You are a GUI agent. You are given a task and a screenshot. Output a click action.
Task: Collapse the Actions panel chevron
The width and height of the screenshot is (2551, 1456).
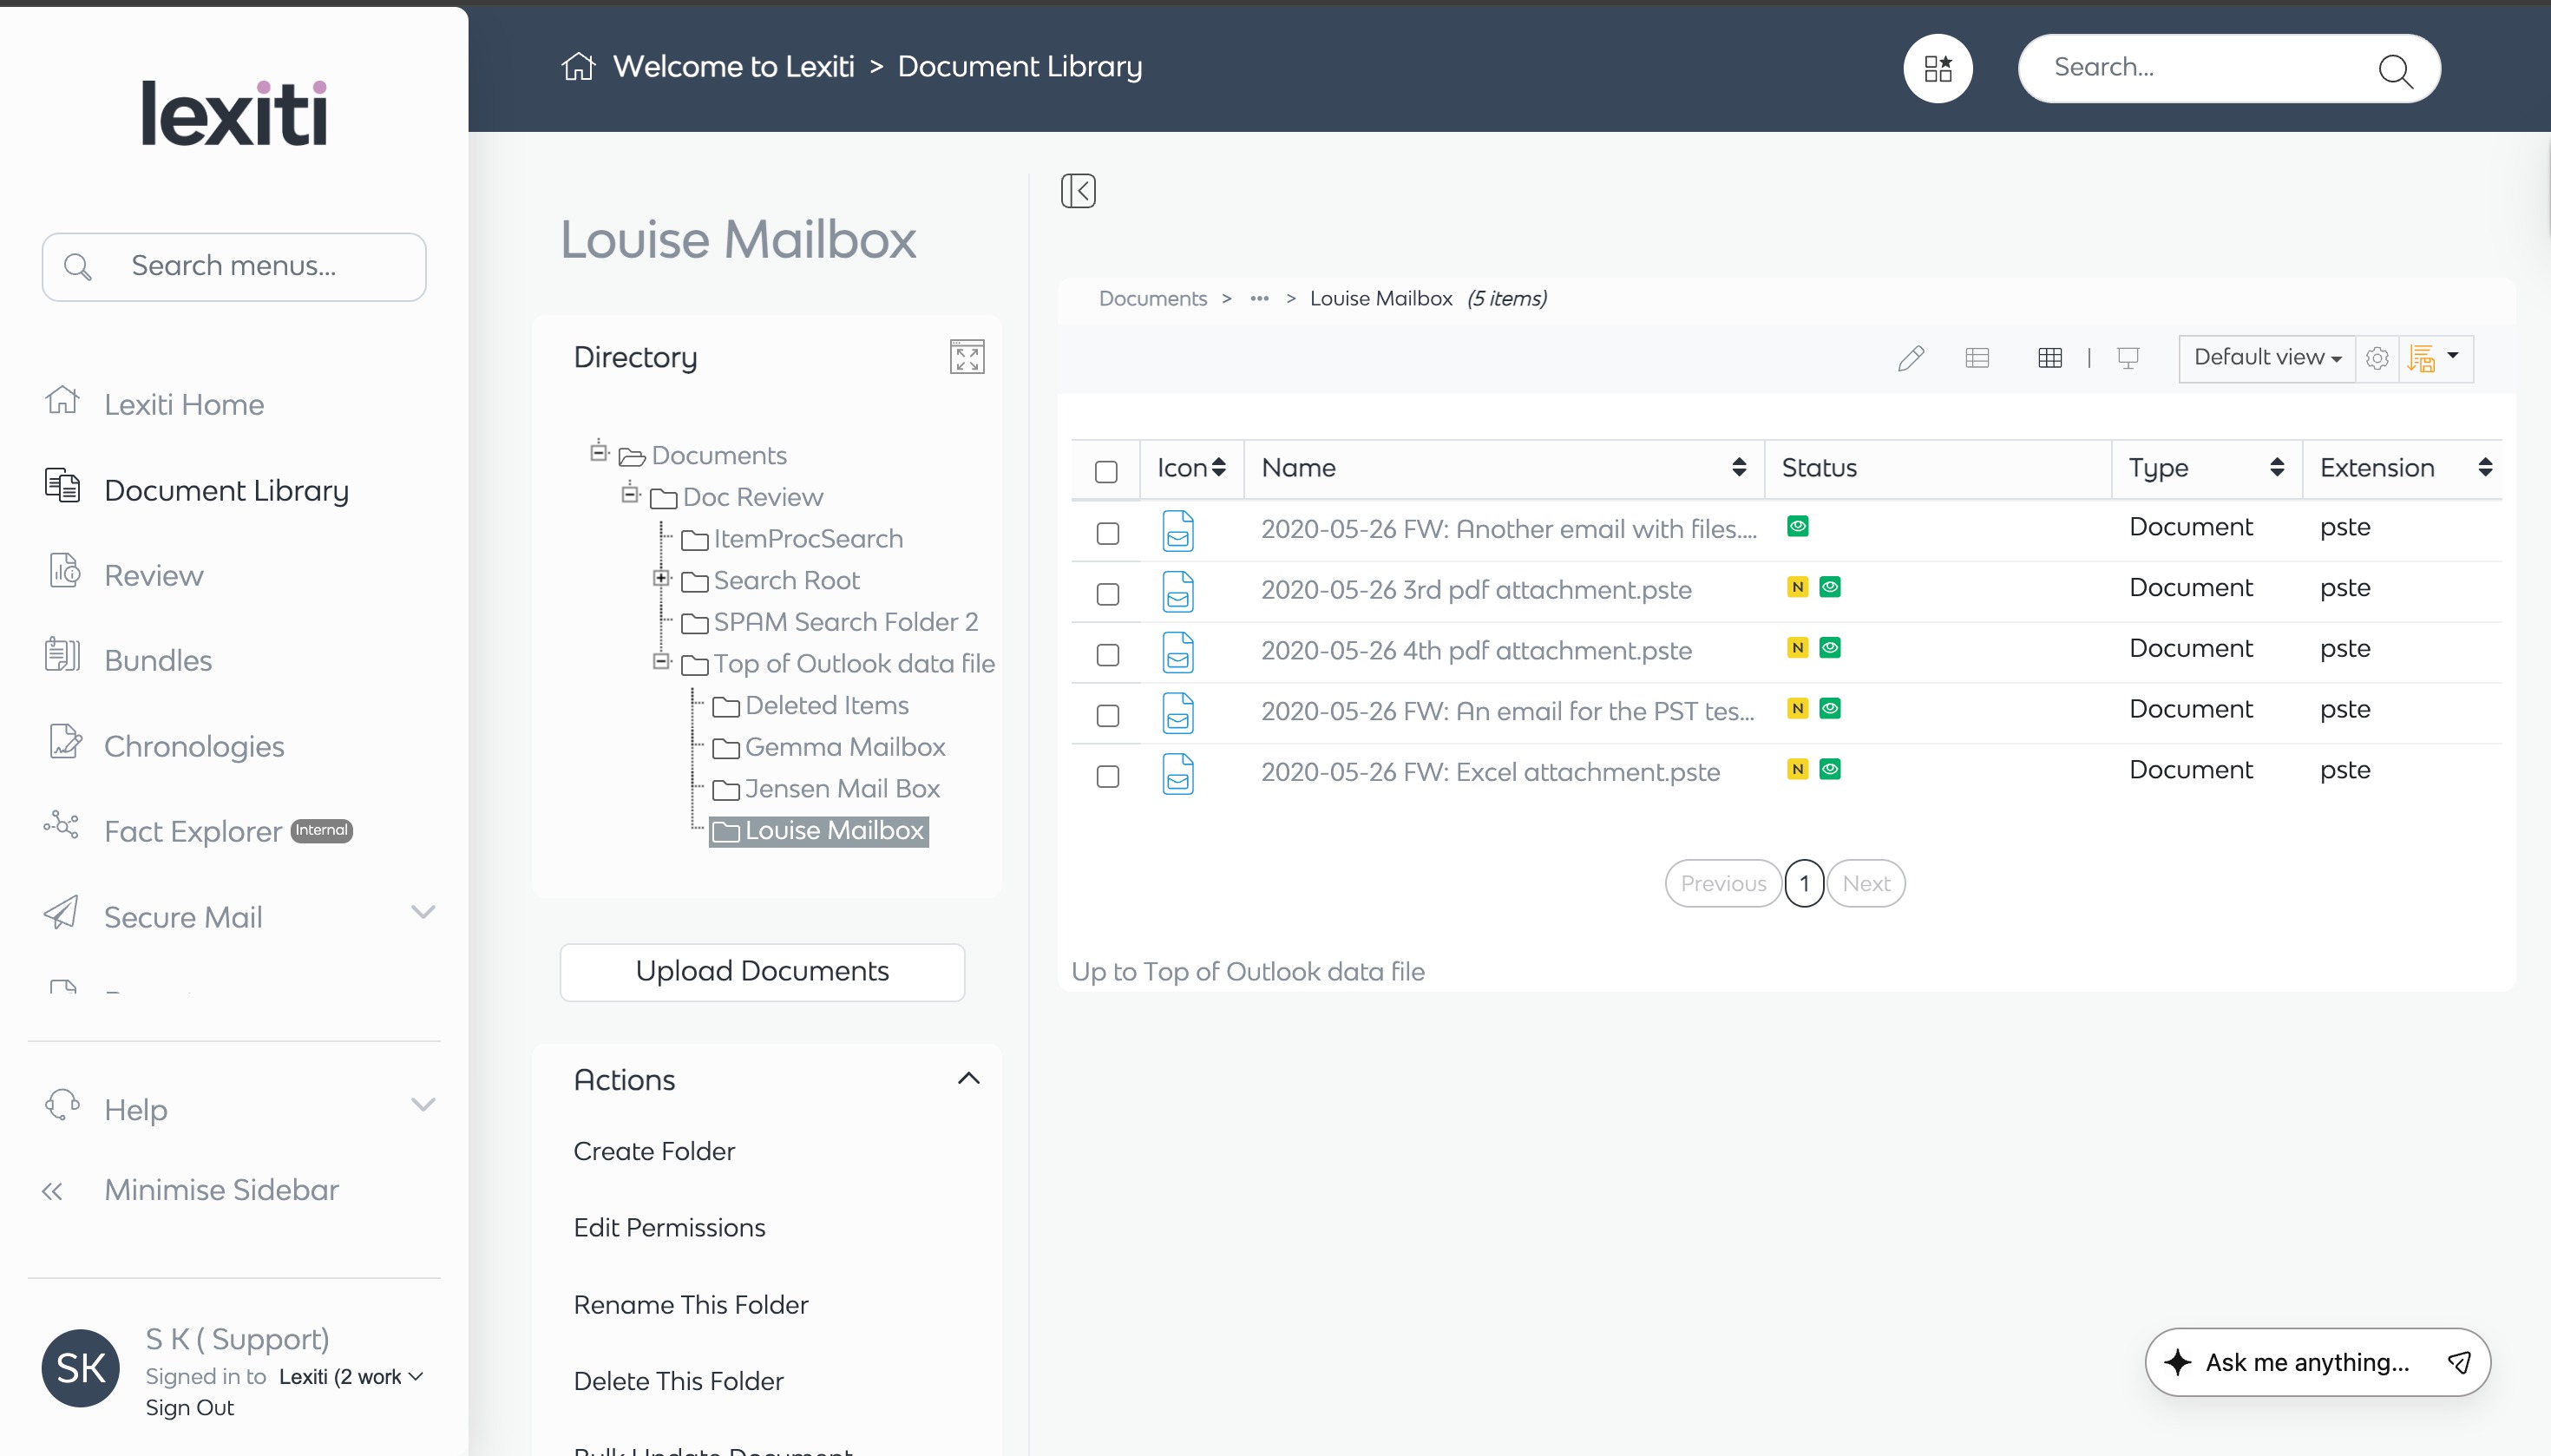pos(968,1078)
